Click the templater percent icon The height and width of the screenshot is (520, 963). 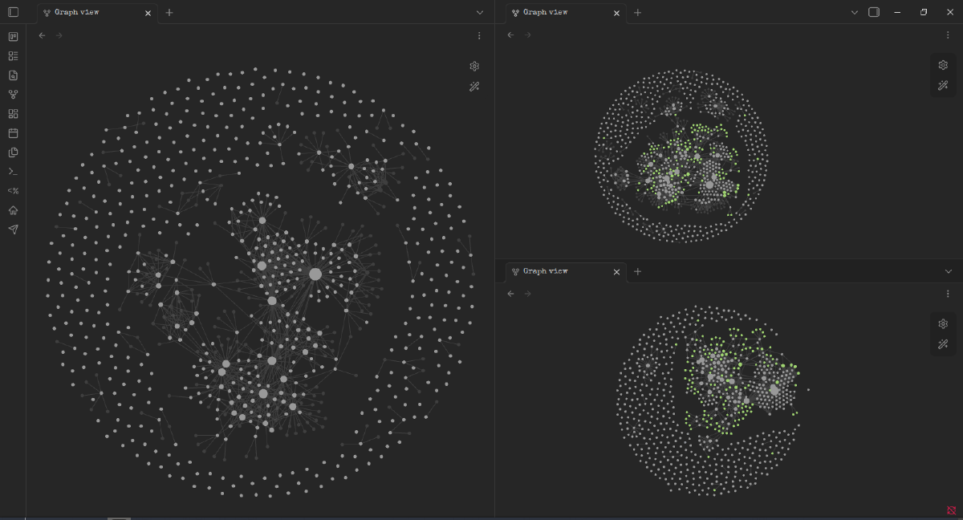13,191
